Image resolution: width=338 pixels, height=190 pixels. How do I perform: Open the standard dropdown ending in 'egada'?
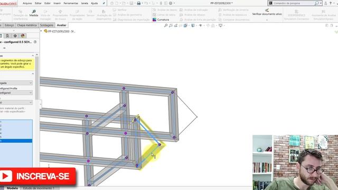click(16, 83)
